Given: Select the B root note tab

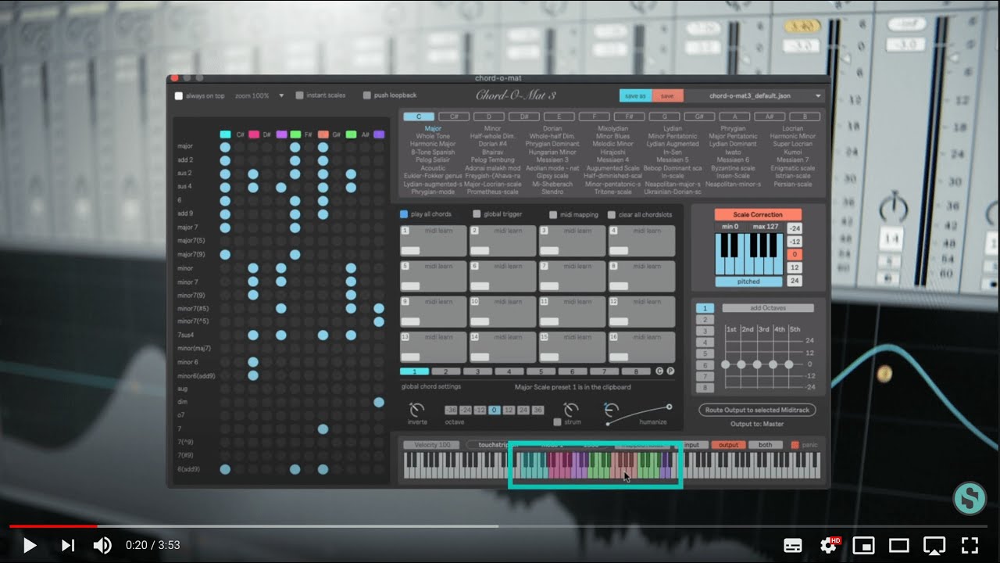Looking at the screenshot, I should [x=805, y=117].
